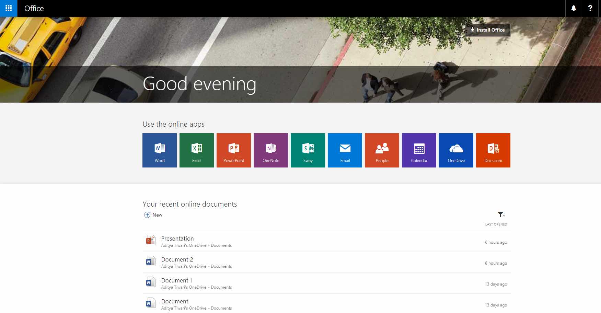Expand the Last Opened filter options
Viewport: 601px width, 313px height.
point(501,215)
